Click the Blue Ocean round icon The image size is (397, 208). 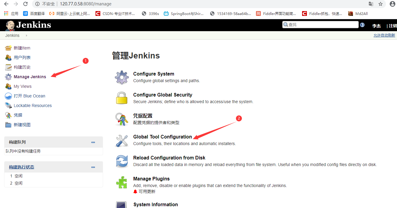(8, 96)
